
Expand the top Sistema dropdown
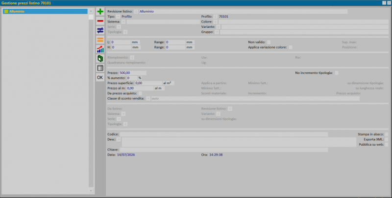[123, 22]
